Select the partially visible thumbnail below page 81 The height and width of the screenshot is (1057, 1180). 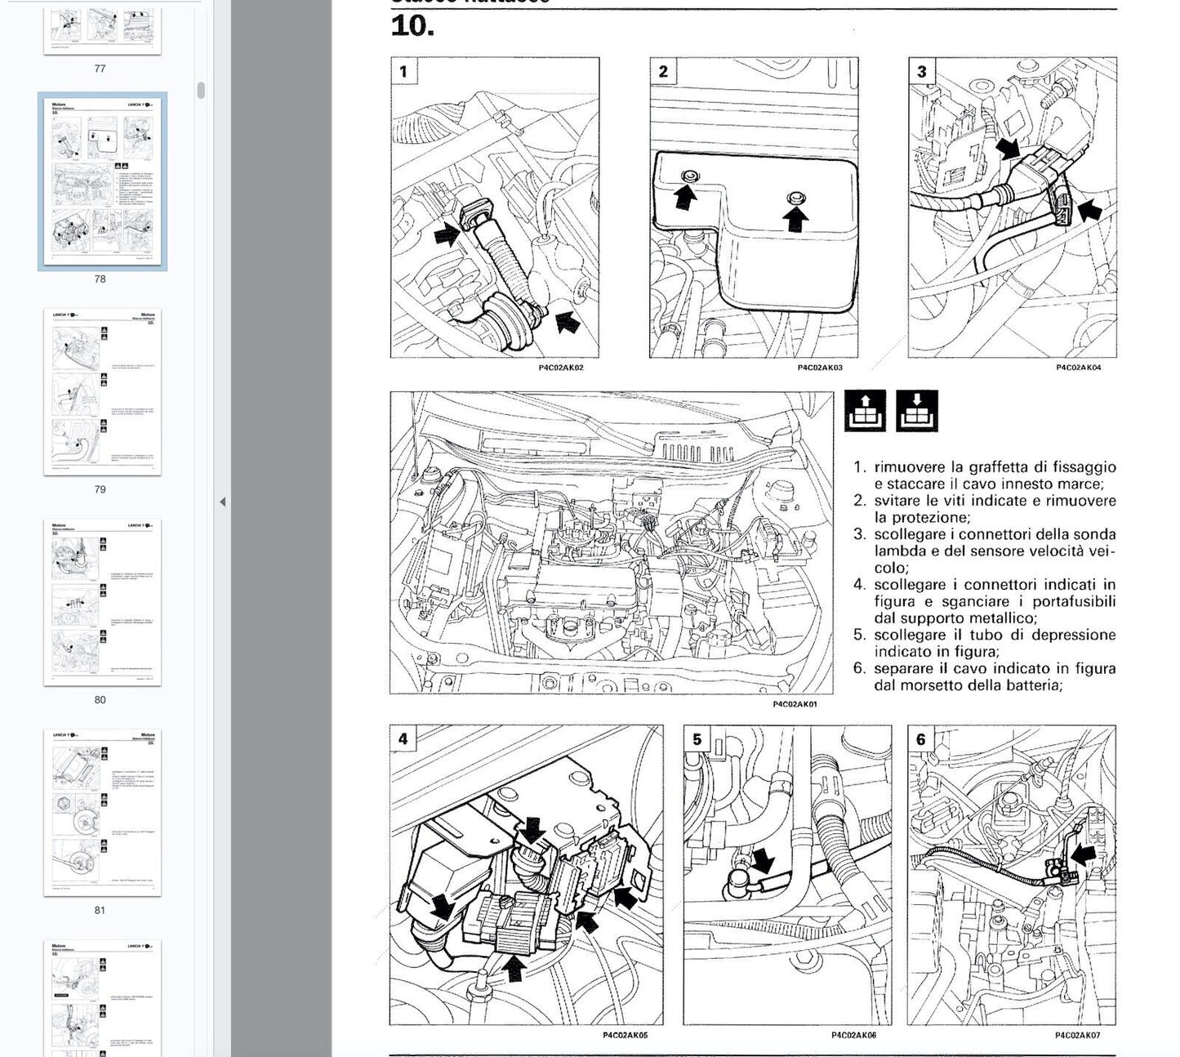[x=102, y=997]
